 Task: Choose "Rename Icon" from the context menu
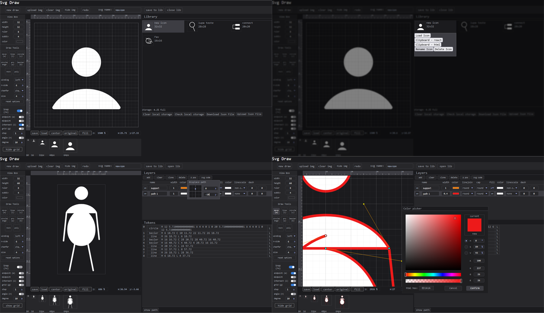(424, 49)
